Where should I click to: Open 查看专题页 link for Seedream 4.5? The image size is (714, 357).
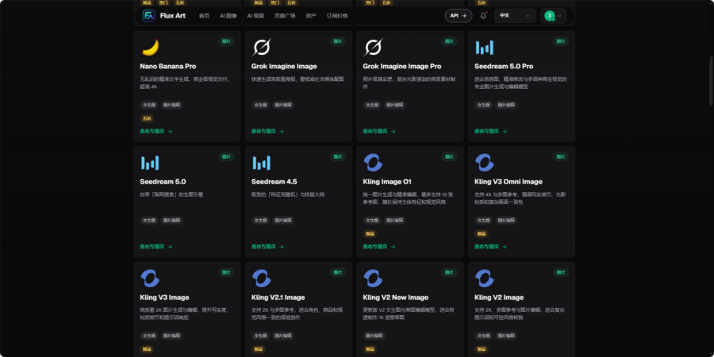point(268,247)
